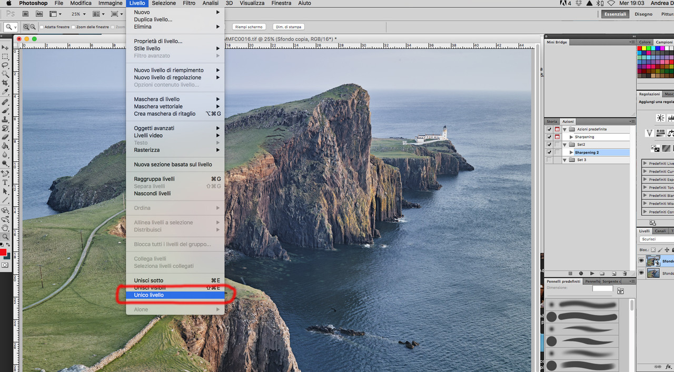
Task: Select the Move tool in the toolbox
Action: point(5,47)
